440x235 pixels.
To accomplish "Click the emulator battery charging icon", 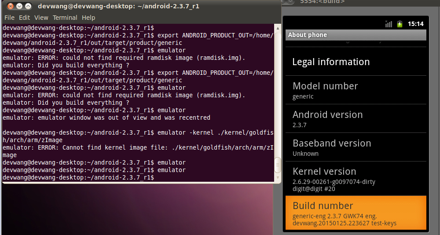I will pyautogui.click(x=400, y=24).
